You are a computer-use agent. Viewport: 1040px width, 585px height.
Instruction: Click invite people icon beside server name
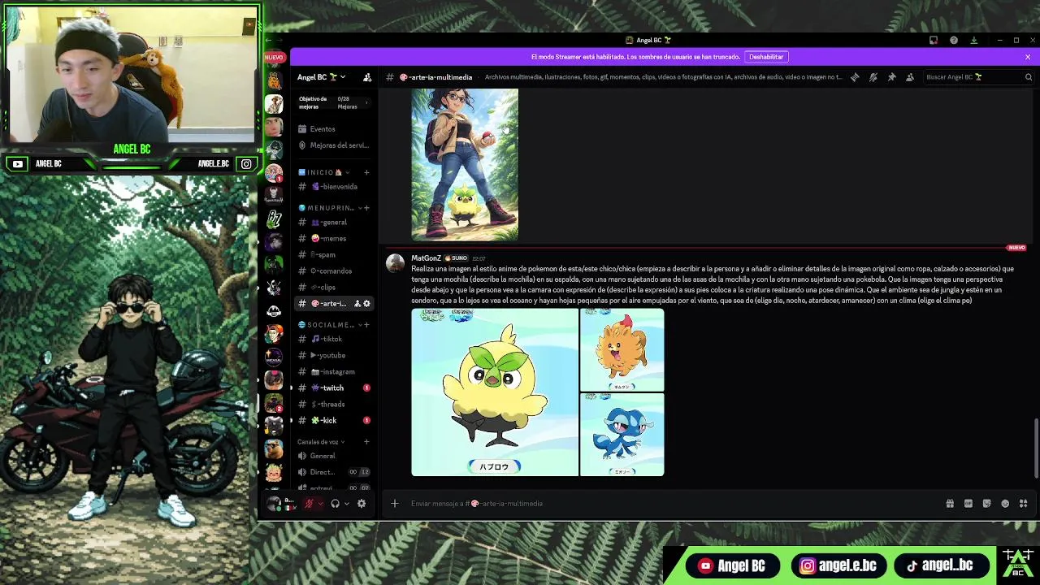367,77
